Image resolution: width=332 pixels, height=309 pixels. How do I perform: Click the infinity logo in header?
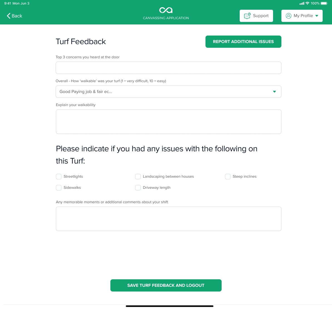[166, 10]
